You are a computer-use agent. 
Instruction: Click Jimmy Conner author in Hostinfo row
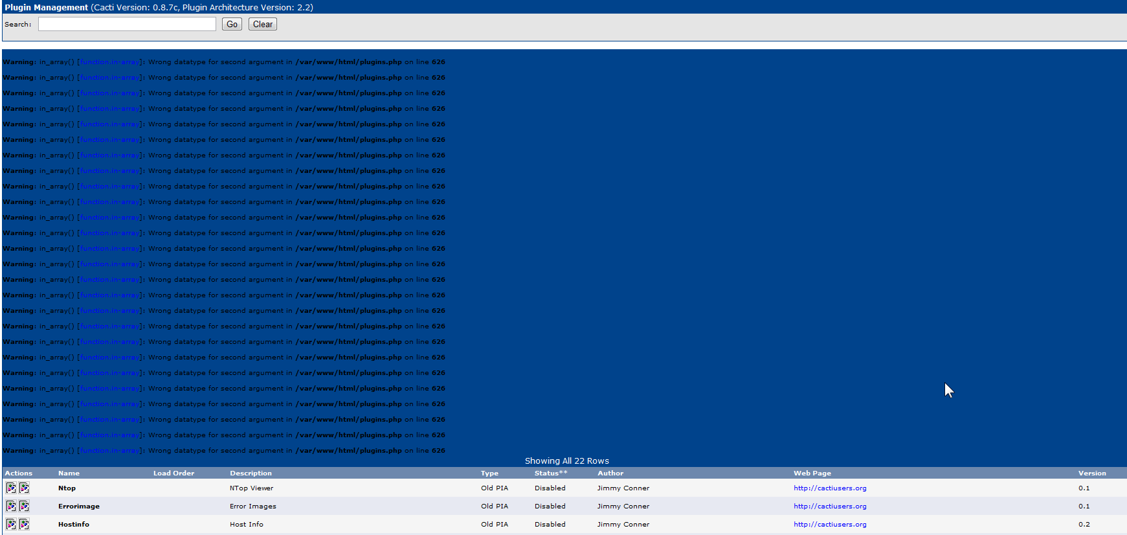point(623,525)
